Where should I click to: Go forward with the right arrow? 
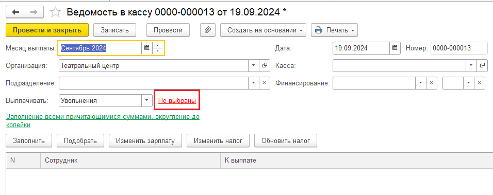34,12
